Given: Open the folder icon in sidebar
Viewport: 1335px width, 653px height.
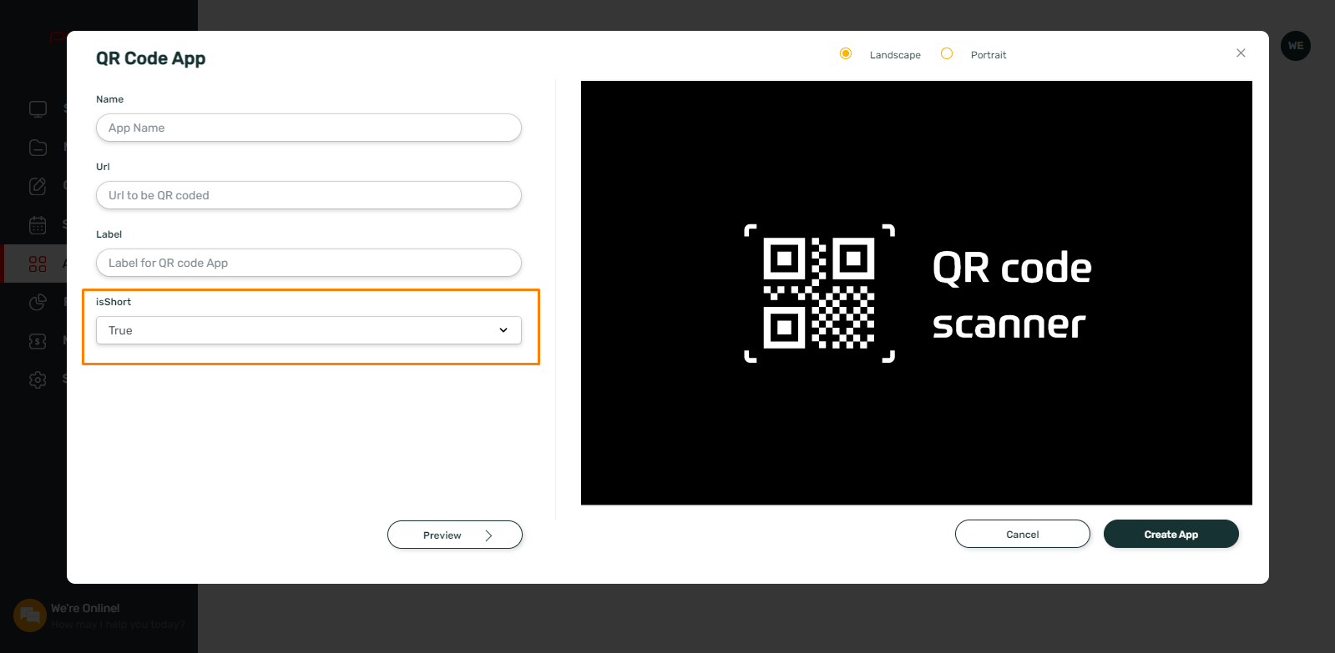Looking at the screenshot, I should coord(38,148).
